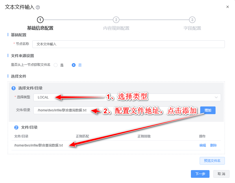The height and width of the screenshot is (183, 235).
Task: Click step 2 circle 内容规则配置
Action: [116, 20]
